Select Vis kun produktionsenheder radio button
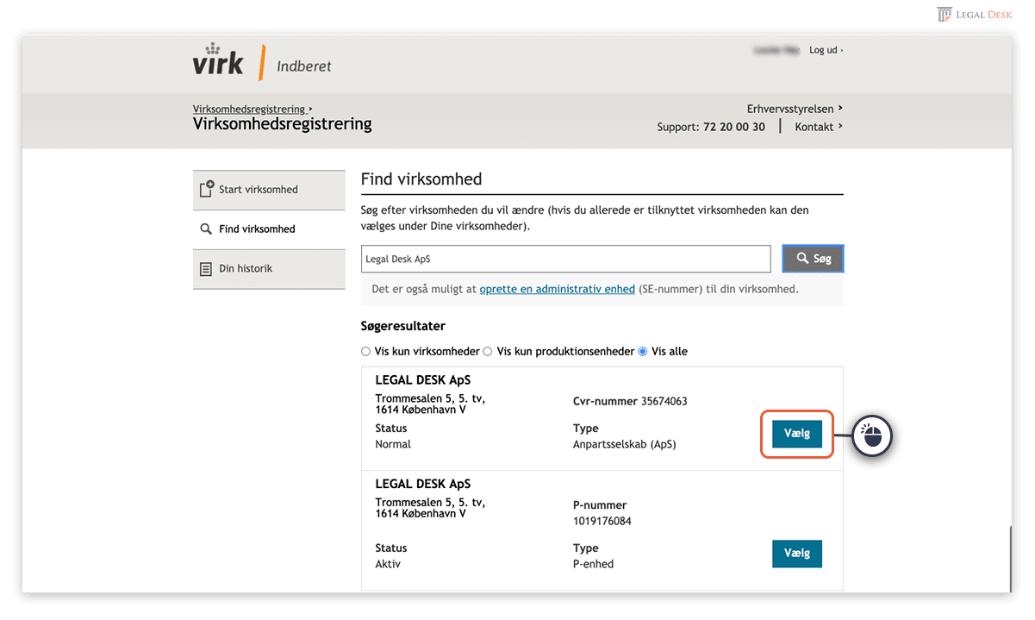This screenshot has width=1035, height=620. (488, 352)
